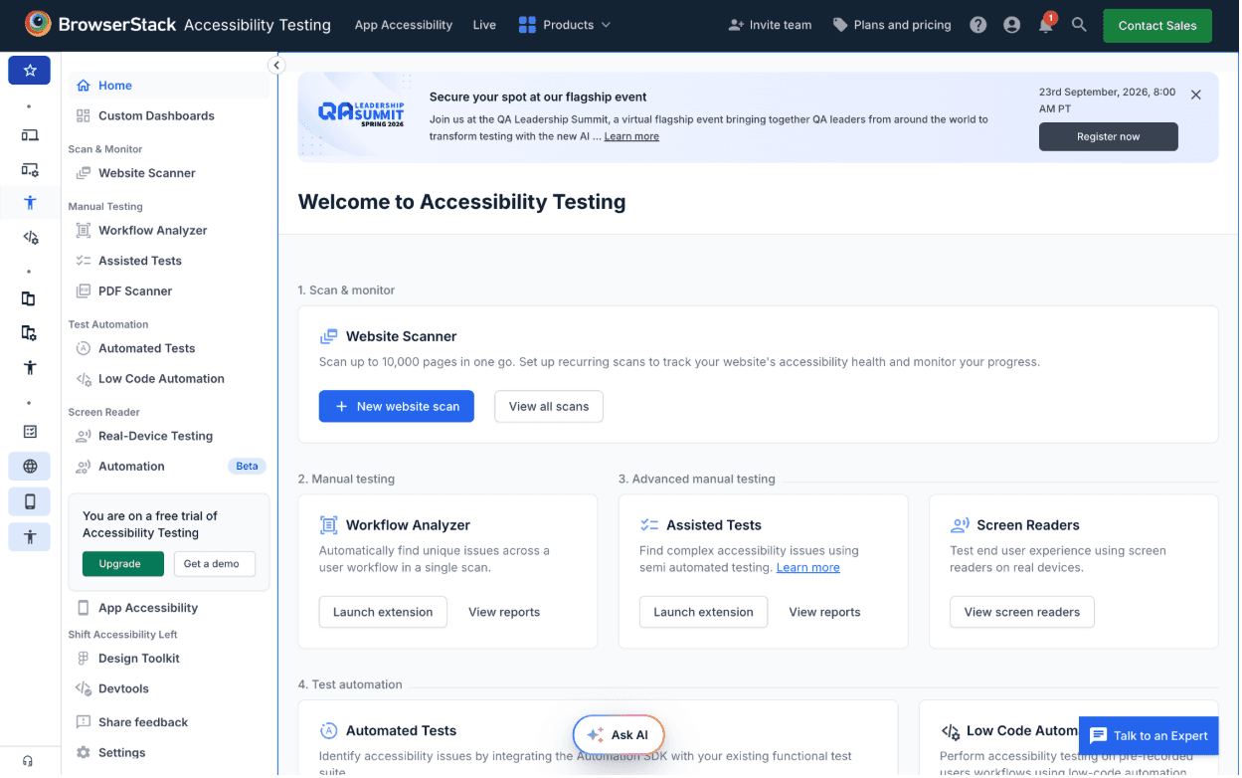Click the mobile phone icon in left rail
Image resolution: width=1242 pixels, height=778 pixels.
coord(30,502)
